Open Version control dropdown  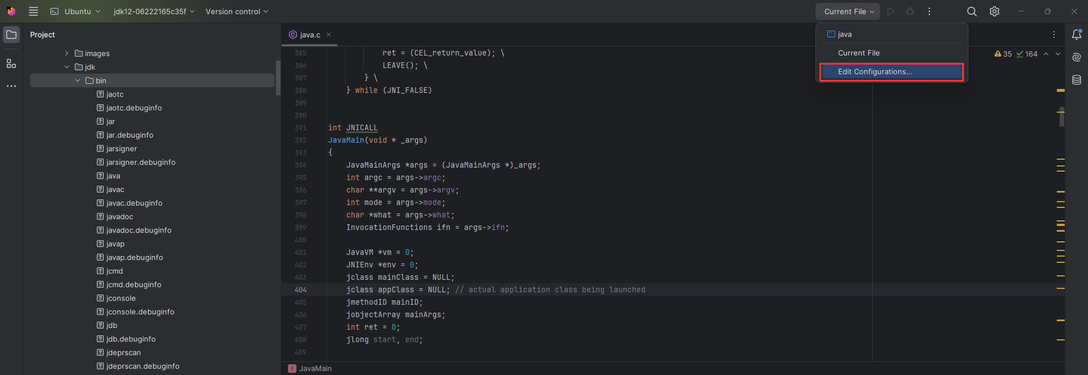(237, 11)
